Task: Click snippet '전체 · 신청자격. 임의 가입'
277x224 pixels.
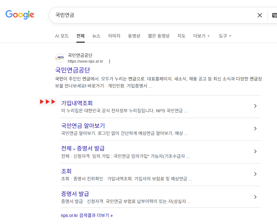Action: coord(85,156)
